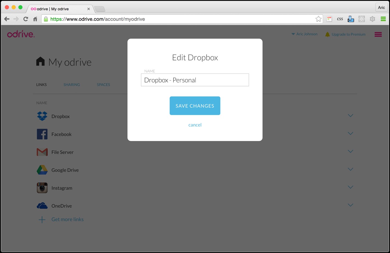
Task: Close the odrive browser tab
Action: [x=89, y=9]
